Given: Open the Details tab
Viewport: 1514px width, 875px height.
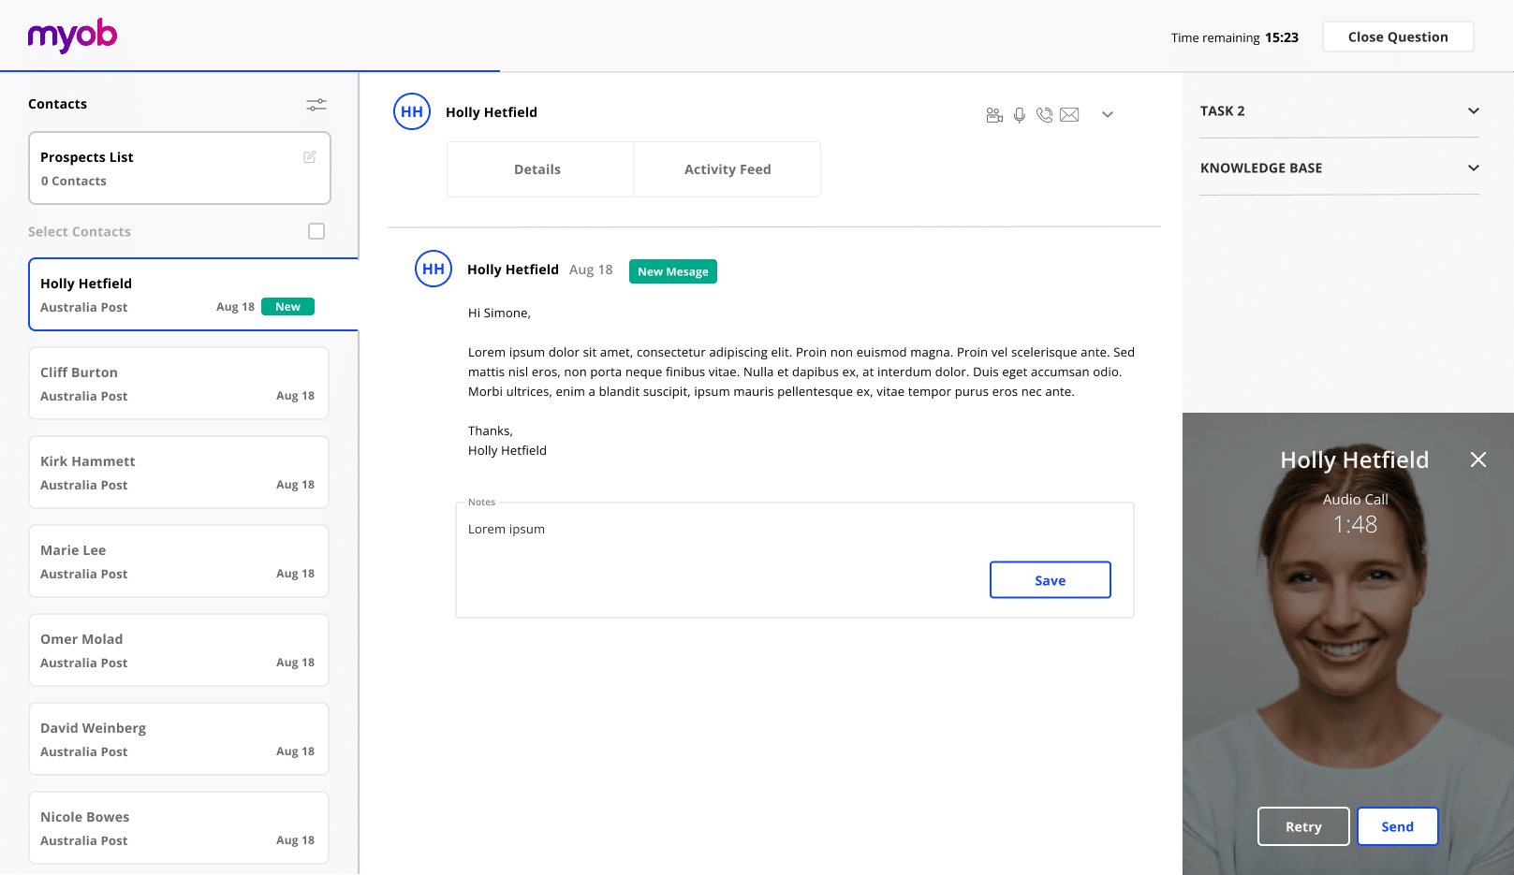Looking at the screenshot, I should [537, 168].
